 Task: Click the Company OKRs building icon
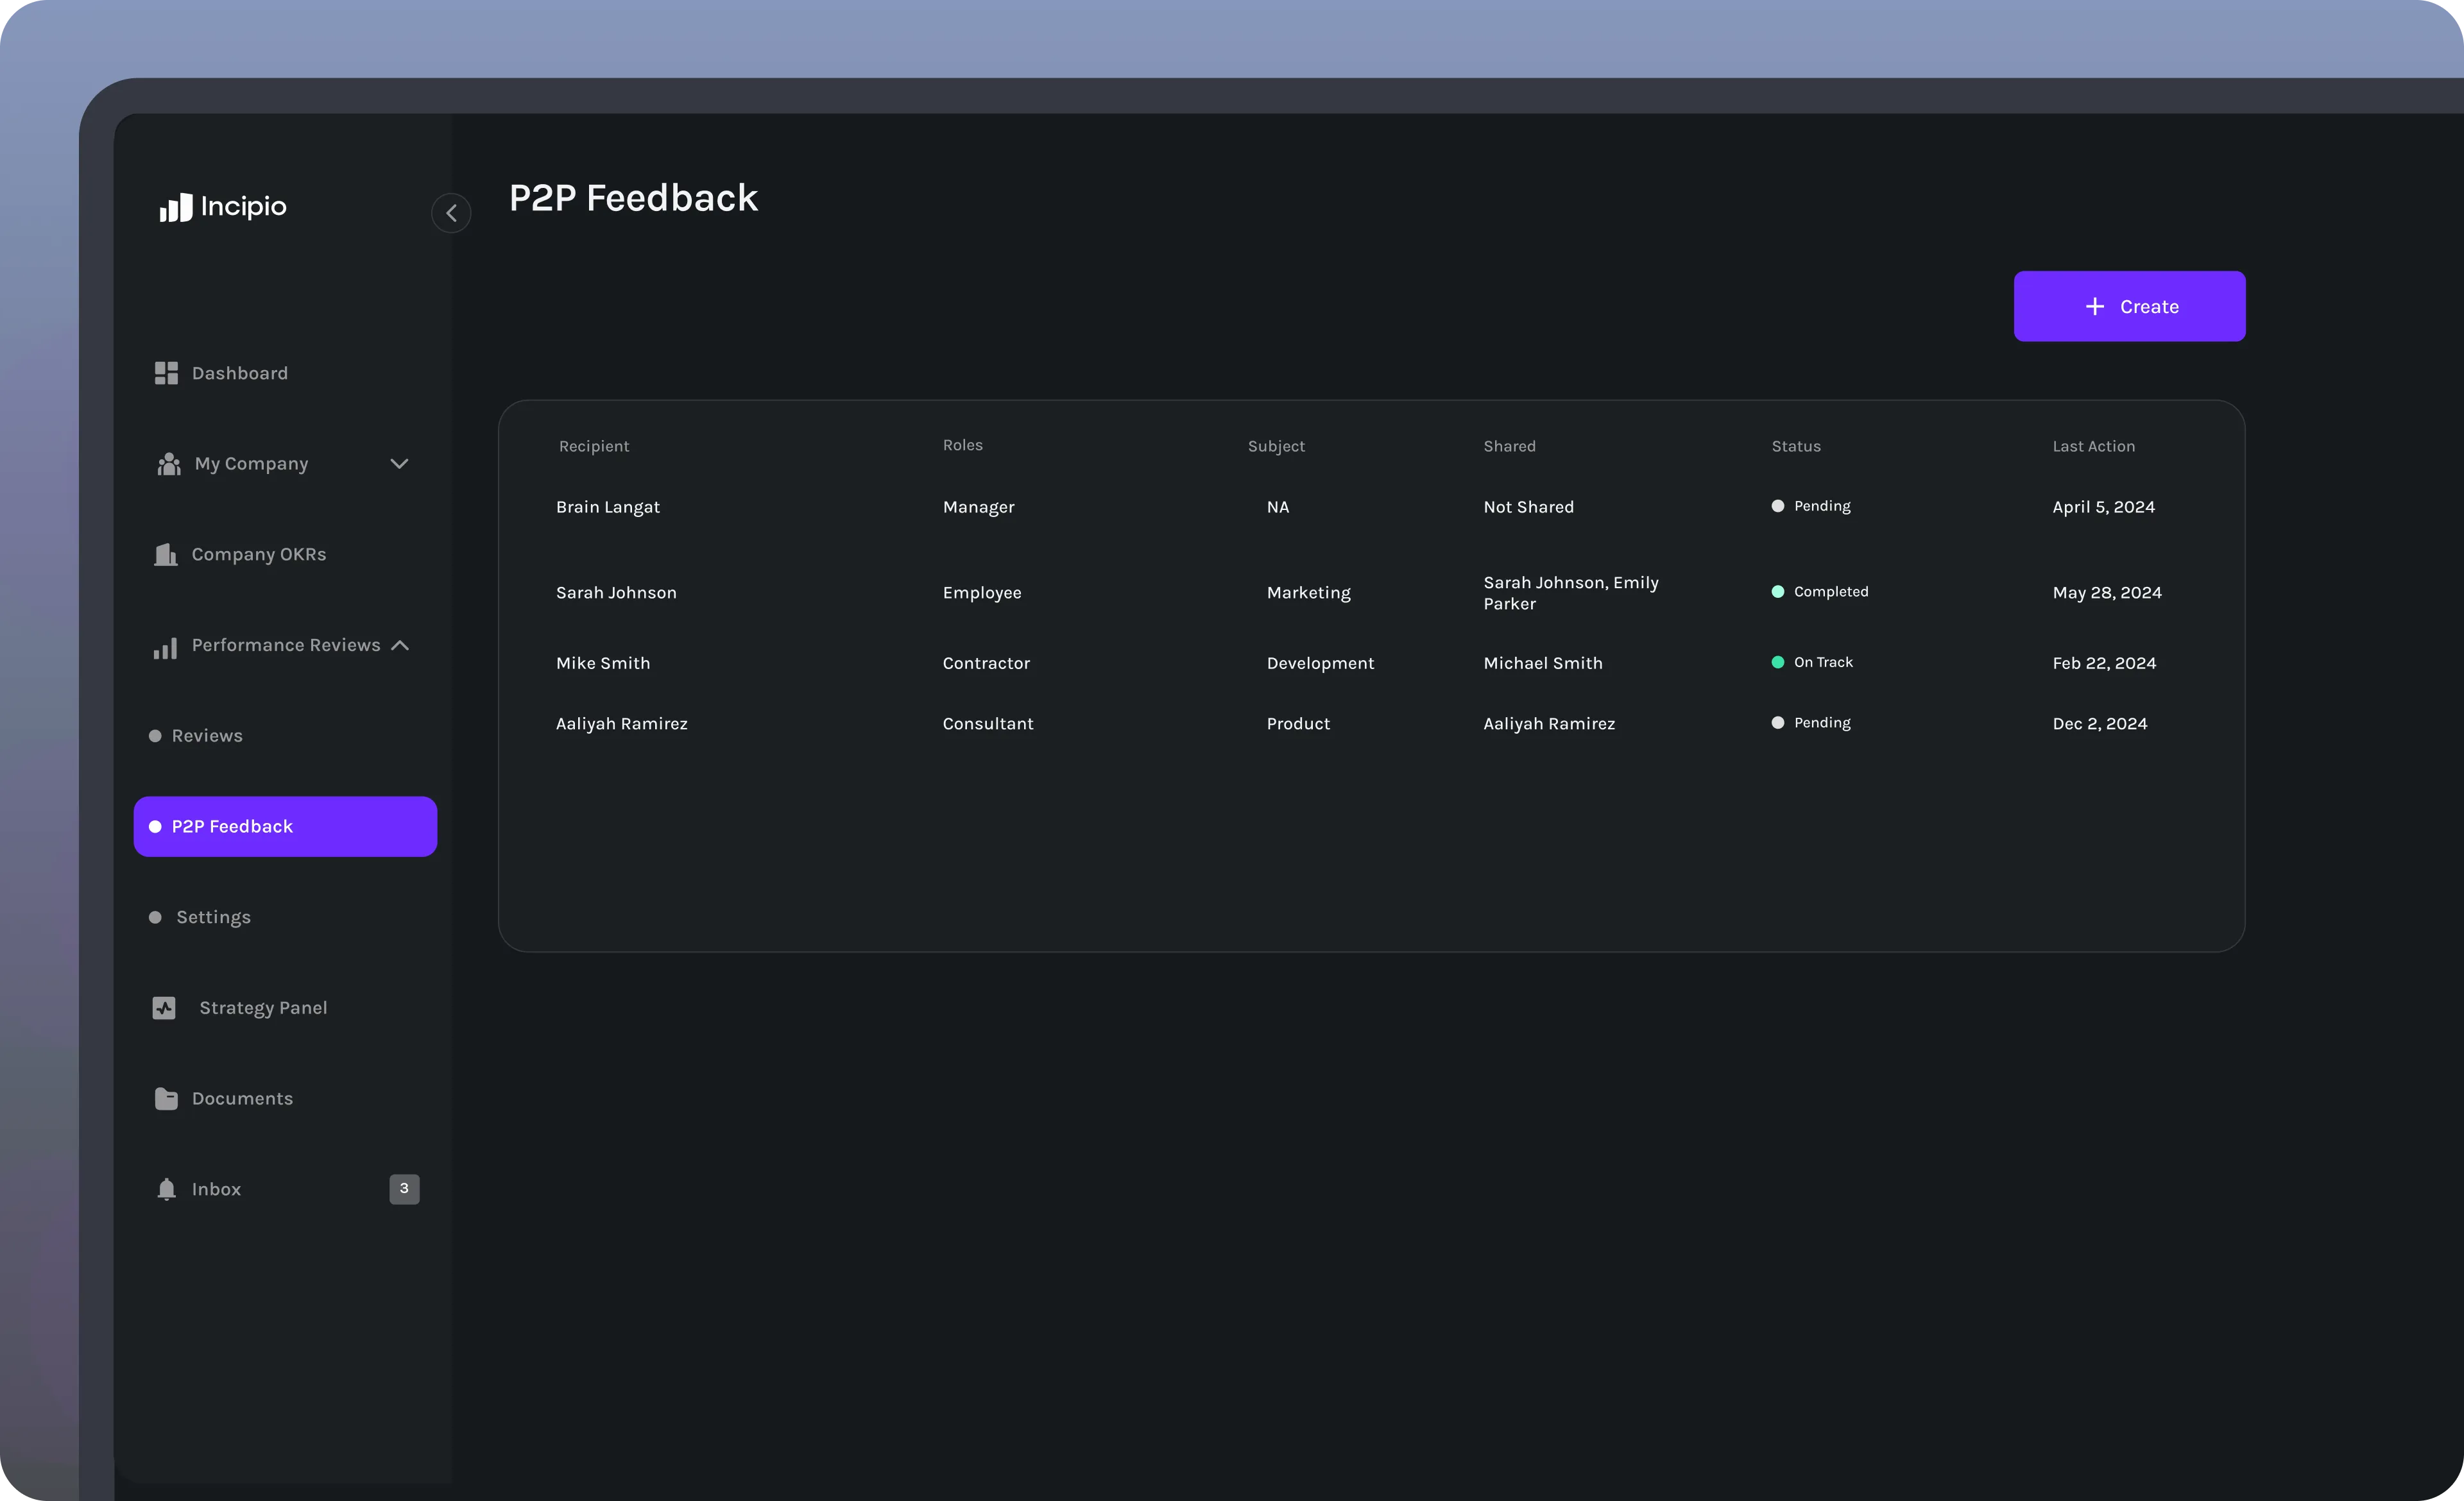tap(165, 555)
